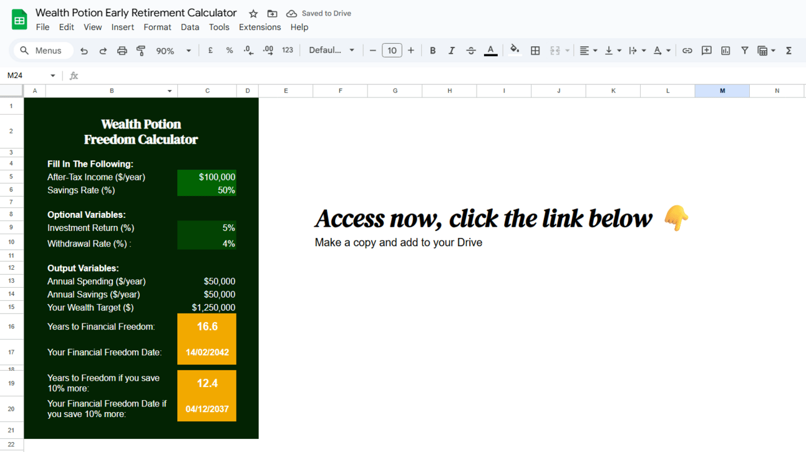Open the horizontal align dropdown

588,51
